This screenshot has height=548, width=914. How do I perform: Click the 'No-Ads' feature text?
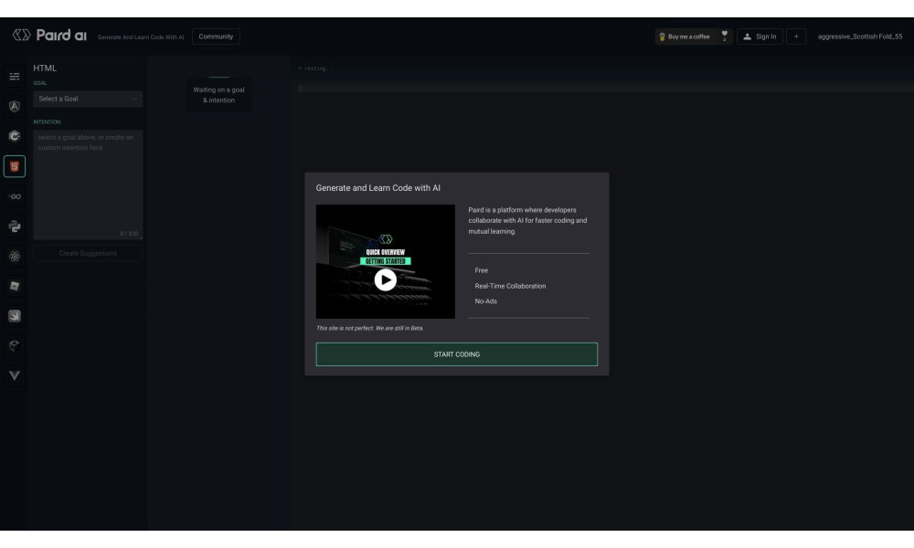tap(485, 301)
